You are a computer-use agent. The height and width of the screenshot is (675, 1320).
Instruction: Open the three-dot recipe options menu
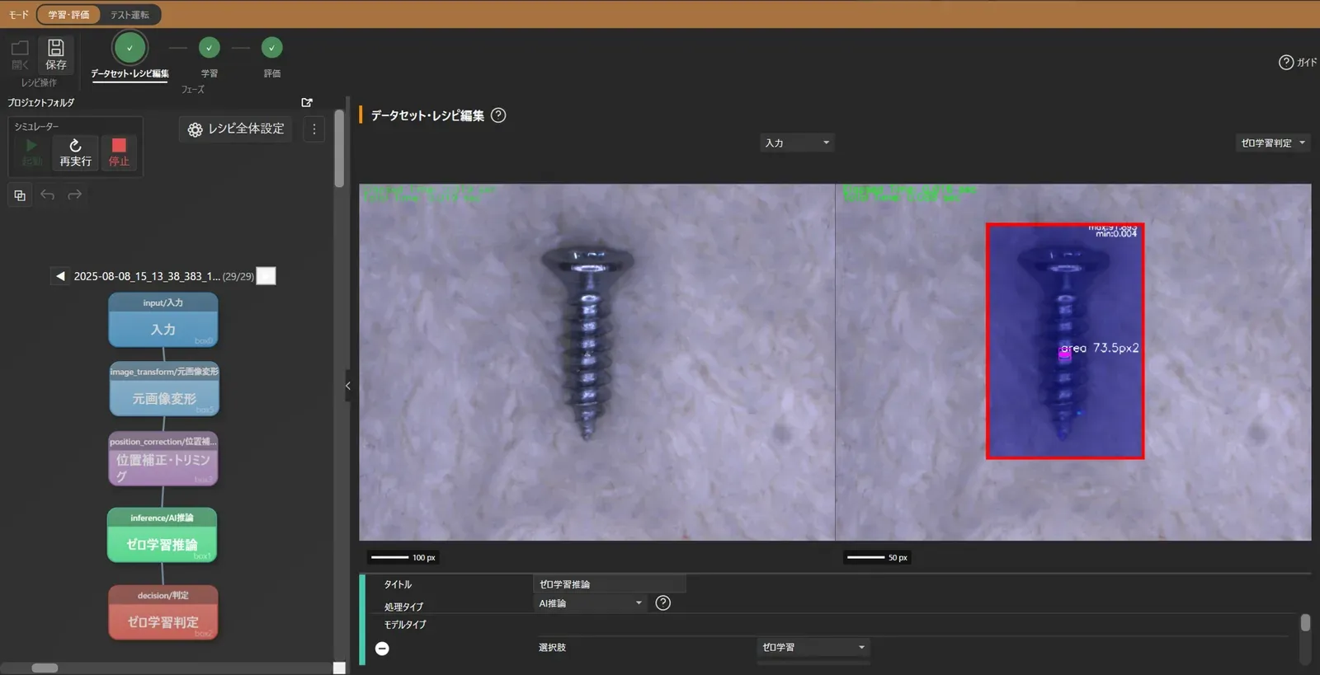[314, 129]
